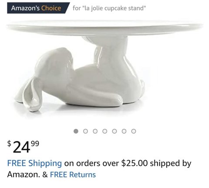Click the Amazon's Choice badge

pyautogui.click(x=38, y=8)
